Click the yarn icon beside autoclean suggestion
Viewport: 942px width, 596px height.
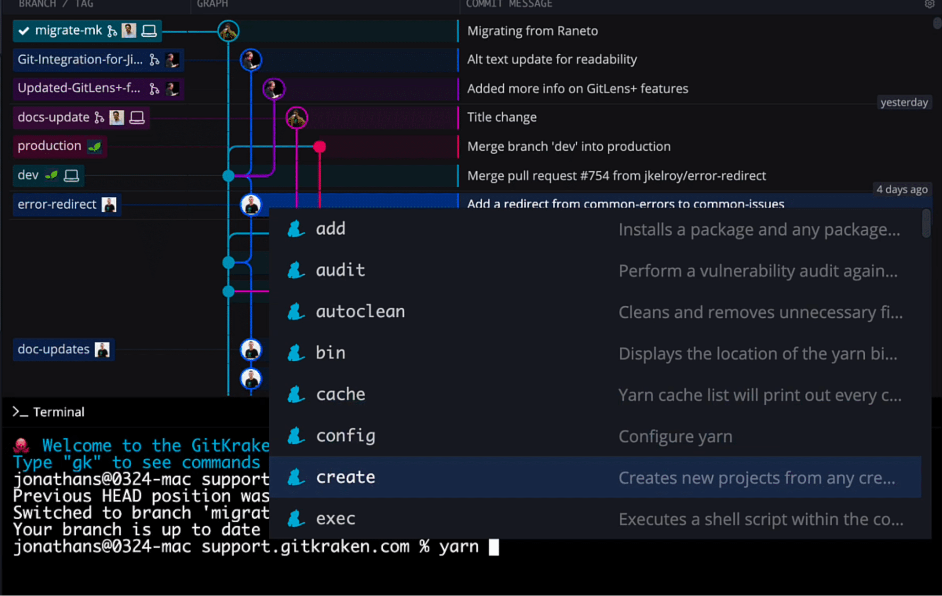coord(296,311)
